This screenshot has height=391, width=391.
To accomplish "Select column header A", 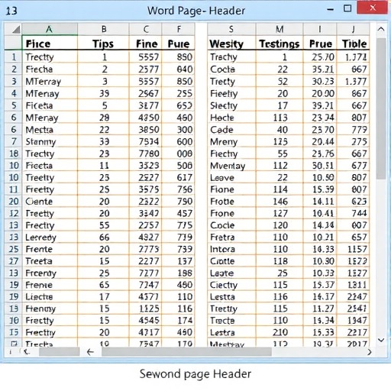I will tap(50, 29).
